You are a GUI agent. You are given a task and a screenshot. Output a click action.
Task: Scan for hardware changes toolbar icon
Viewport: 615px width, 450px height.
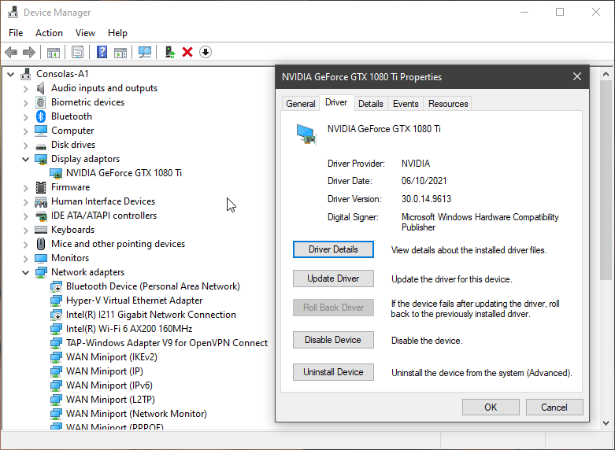[x=145, y=52]
